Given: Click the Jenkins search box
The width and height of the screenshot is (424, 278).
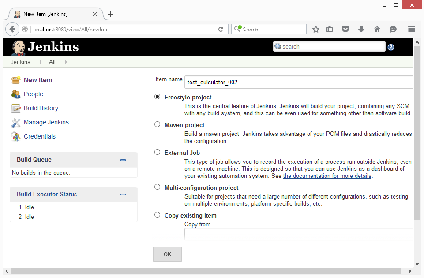Looking at the screenshot, I should [x=329, y=46].
